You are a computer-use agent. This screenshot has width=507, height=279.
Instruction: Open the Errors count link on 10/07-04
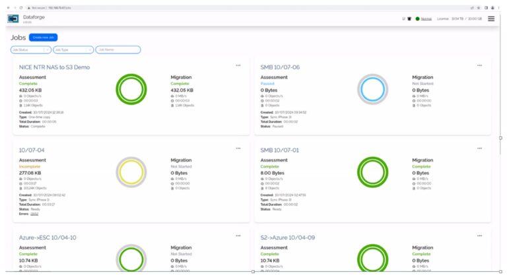point(34,214)
